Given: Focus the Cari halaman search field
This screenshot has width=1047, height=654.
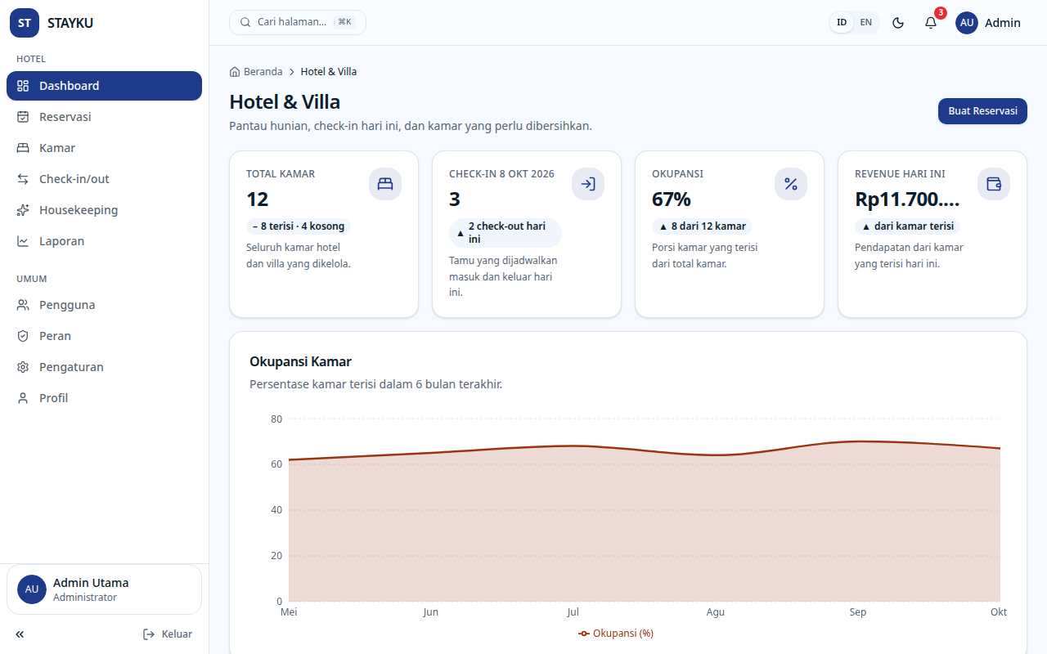Looking at the screenshot, I should click(298, 22).
